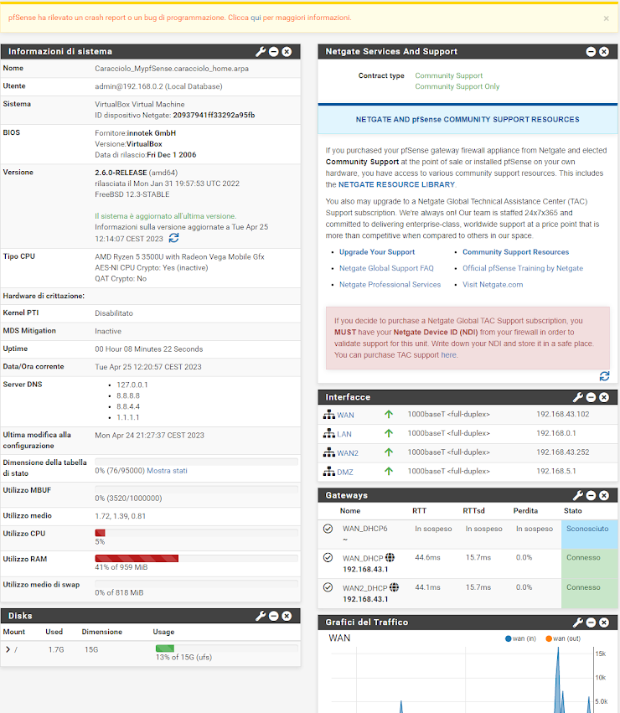The height and width of the screenshot is (713, 620).
Task: Open wrench settings of Gateways panel
Action: (x=578, y=496)
